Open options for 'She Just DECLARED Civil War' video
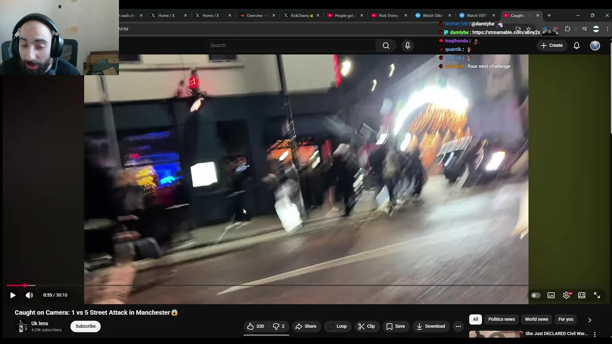Image resolution: width=612 pixels, height=344 pixels. 595,334
